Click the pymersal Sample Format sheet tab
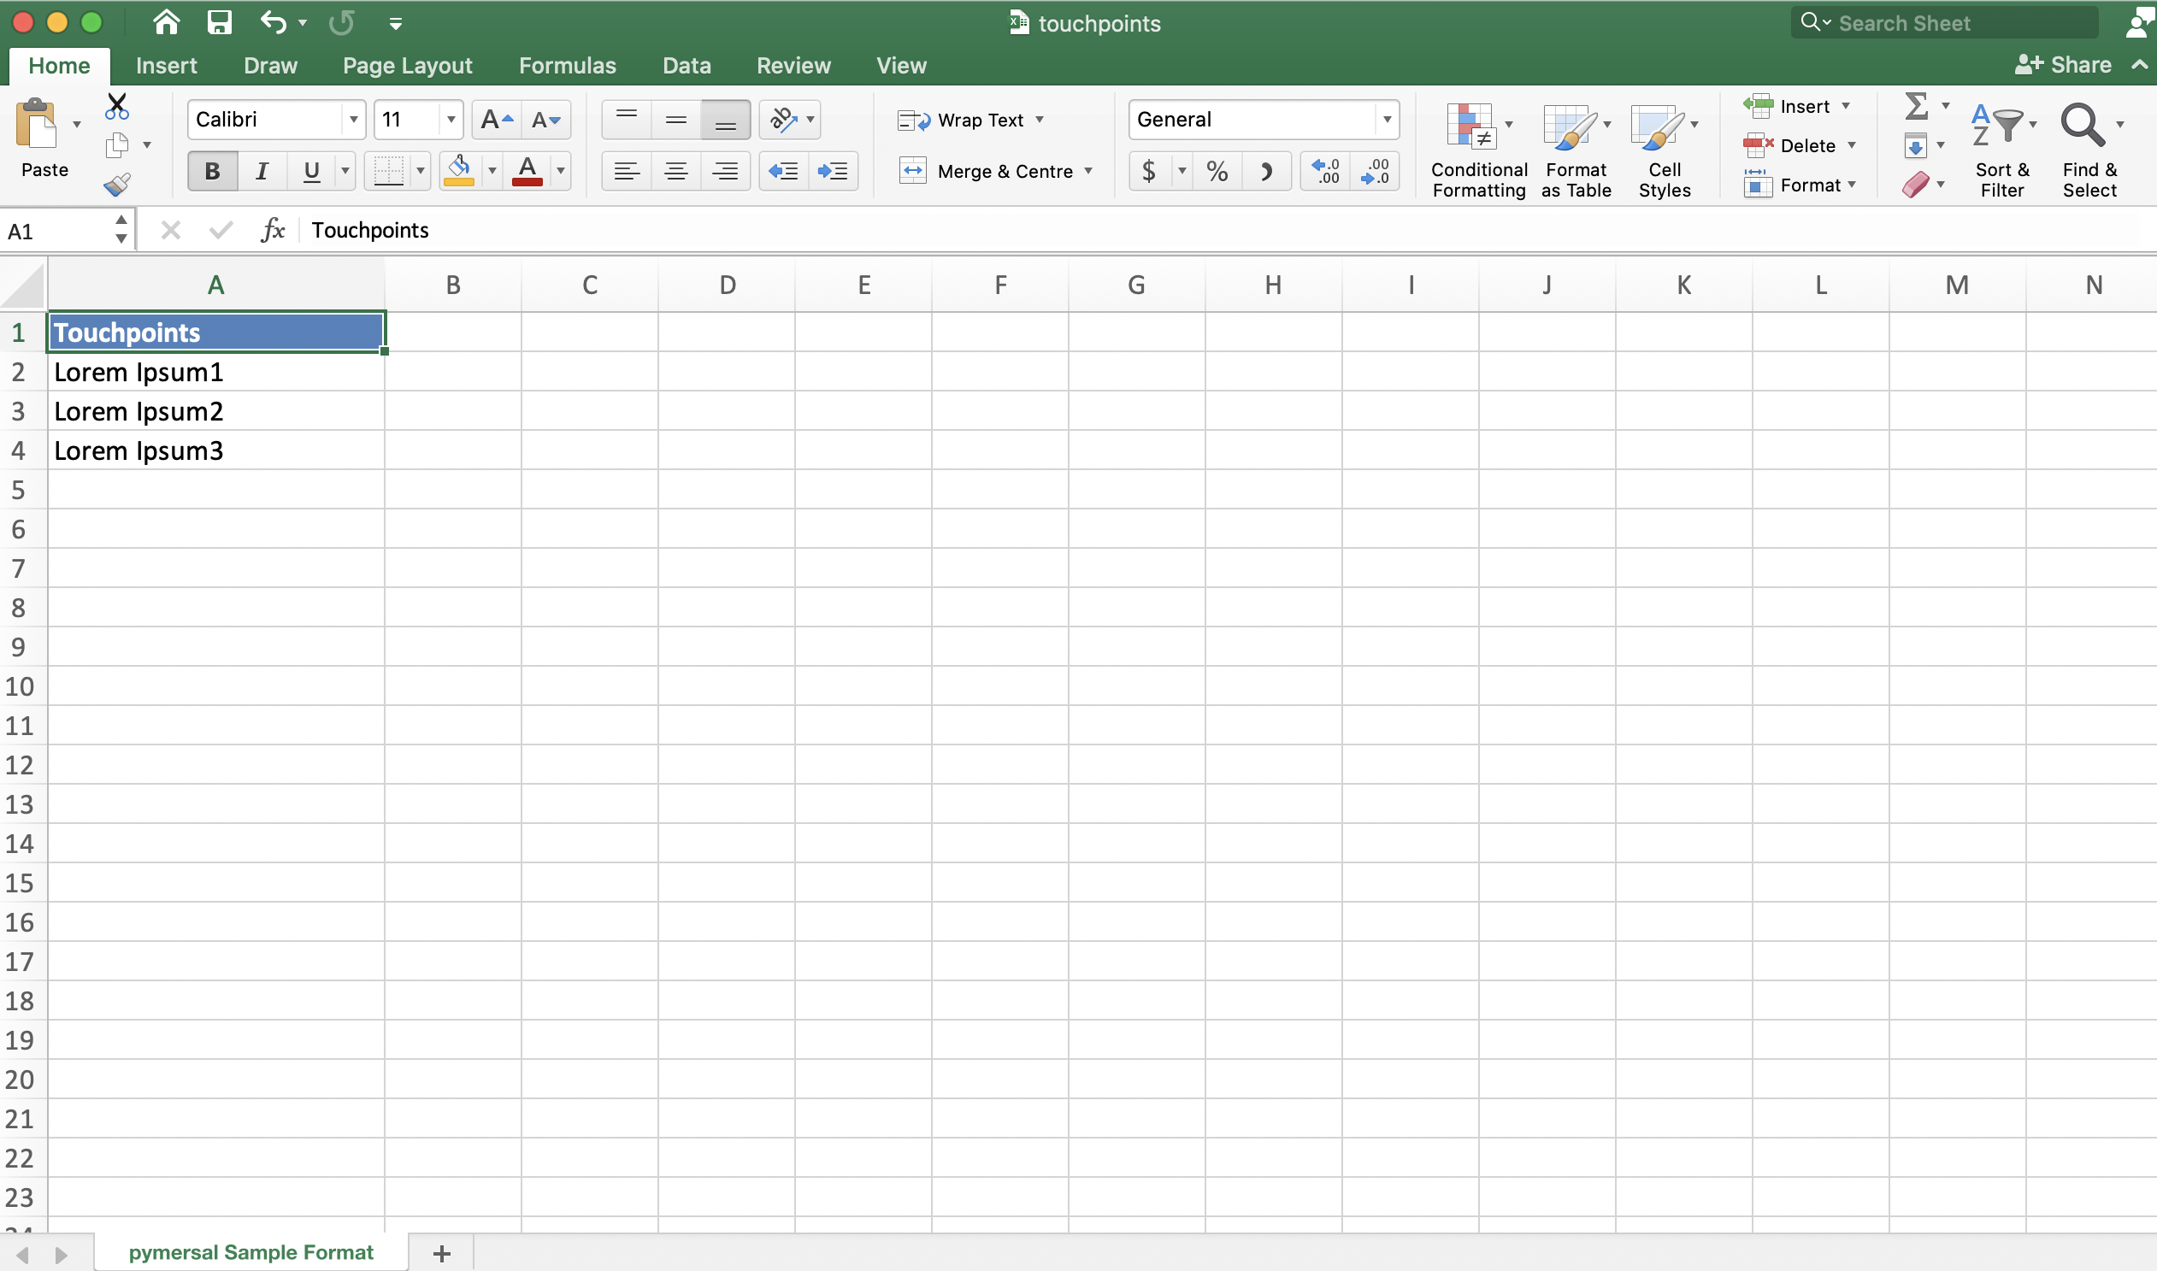 click(251, 1251)
